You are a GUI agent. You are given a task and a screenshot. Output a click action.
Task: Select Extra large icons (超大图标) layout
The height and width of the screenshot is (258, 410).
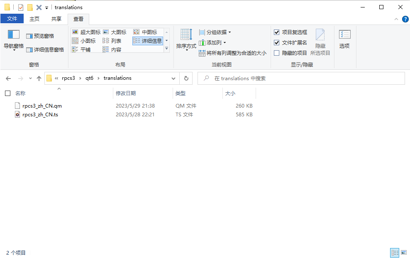point(86,32)
